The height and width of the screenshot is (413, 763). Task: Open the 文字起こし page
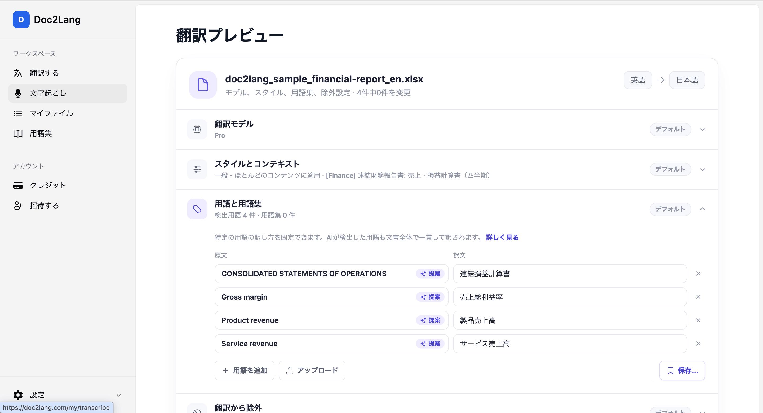click(x=68, y=93)
